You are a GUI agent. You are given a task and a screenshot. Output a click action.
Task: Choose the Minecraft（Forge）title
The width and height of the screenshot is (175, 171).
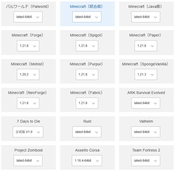(x=27, y=35)
